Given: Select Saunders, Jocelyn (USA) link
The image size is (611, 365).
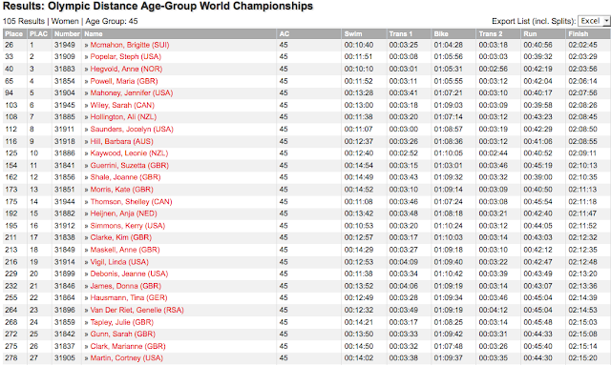Looking at the screenshot, I should [x=132, y=130].
